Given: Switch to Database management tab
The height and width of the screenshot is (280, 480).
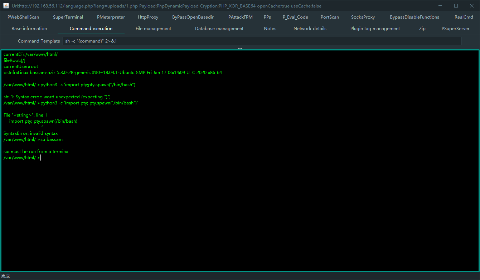Looking at the screenshot, I should point(219,28).
